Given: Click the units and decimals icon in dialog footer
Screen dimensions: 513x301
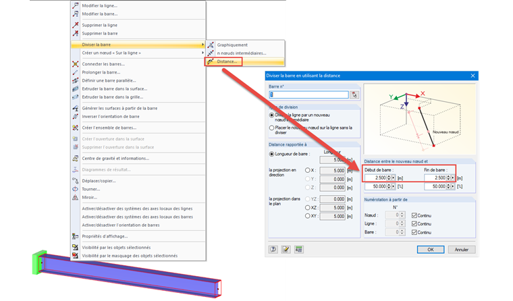Looking at the screenshot, I should tap(299, 249).
